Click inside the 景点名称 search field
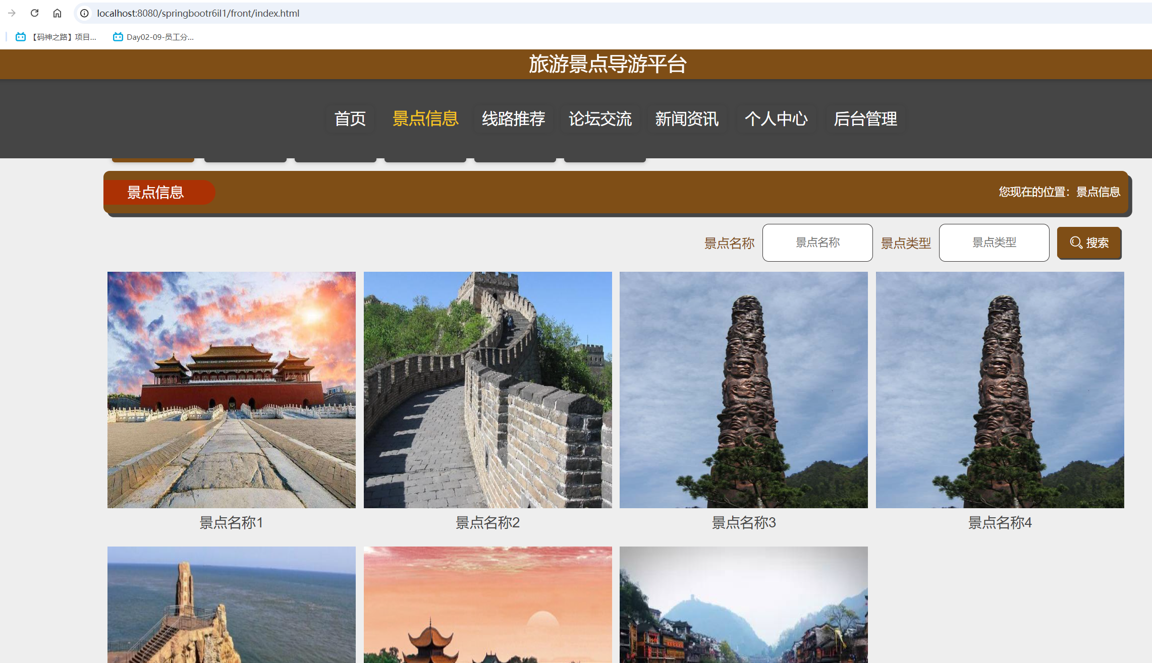The height and width of the screenshot is (663, 1152). [817, 243]
